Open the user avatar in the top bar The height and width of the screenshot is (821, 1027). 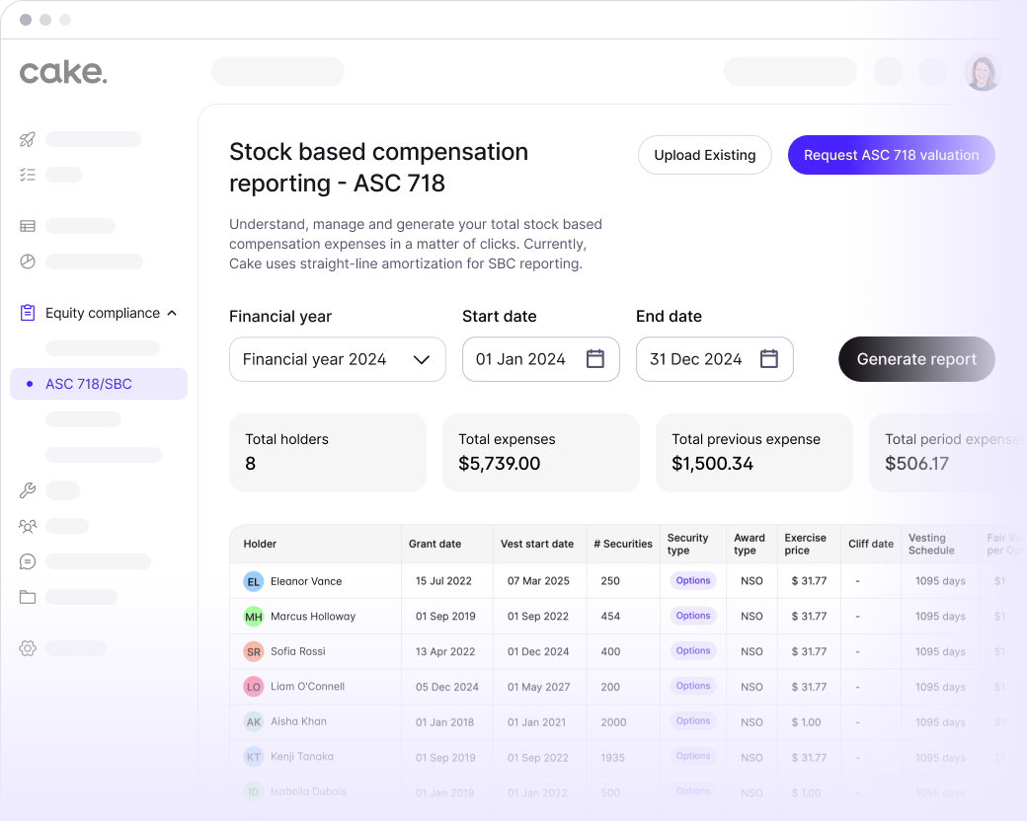pos(983,72)
